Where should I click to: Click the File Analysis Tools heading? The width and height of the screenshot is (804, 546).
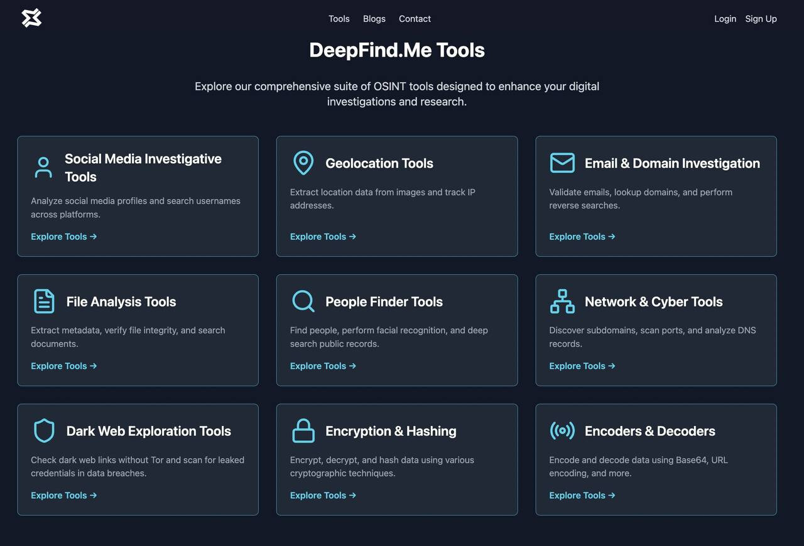click(x=121, y=302)
